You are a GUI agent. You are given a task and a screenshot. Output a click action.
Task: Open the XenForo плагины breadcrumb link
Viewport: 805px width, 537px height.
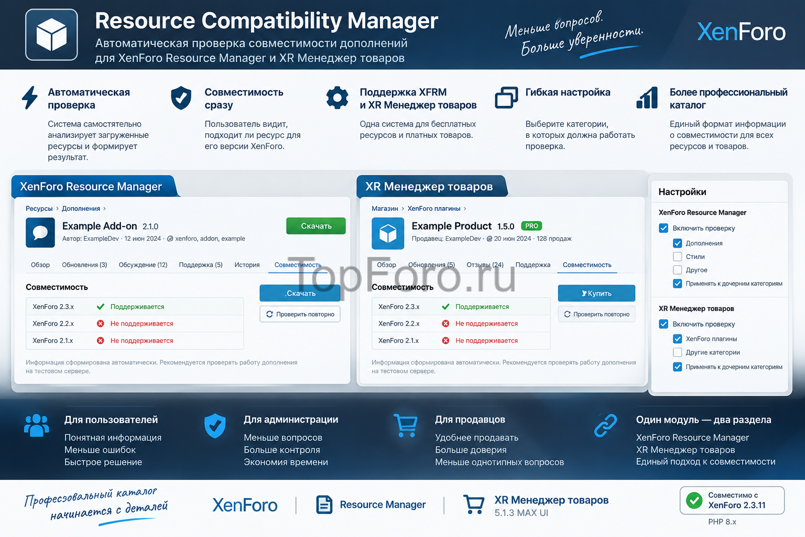coord(434,209)
